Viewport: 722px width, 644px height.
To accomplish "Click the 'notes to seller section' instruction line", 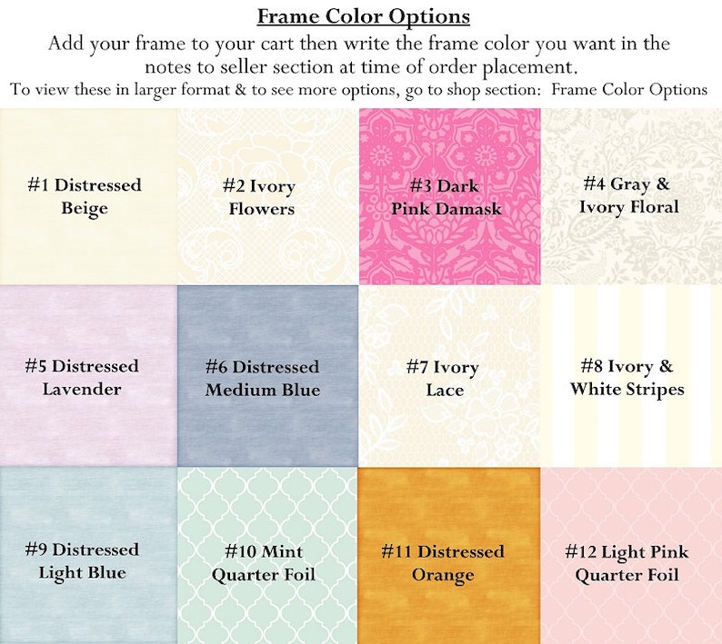I will pyautogui.click(x=361, y=67).
